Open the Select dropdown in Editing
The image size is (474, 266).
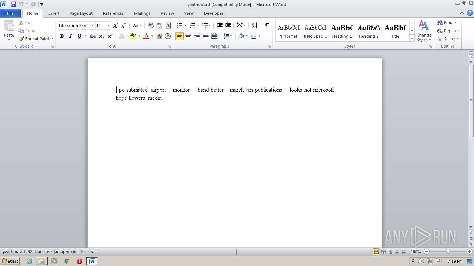pyautogui.click(x=448, y=39)
